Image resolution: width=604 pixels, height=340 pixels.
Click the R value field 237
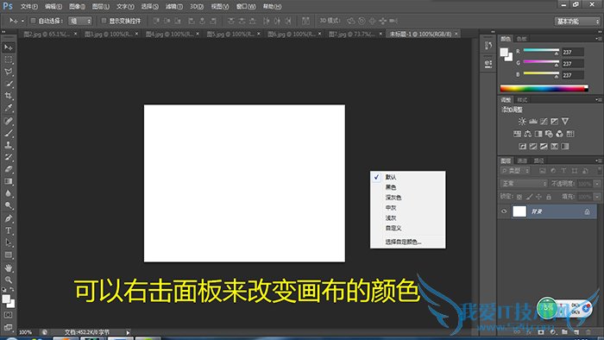click(x=573, y=52)
